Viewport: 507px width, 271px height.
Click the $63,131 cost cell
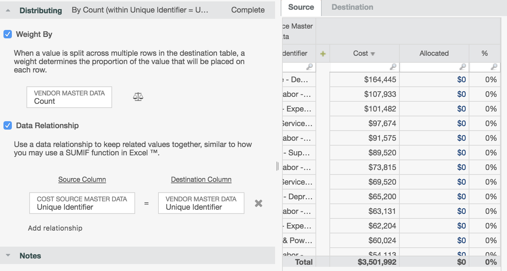(364, 211)
